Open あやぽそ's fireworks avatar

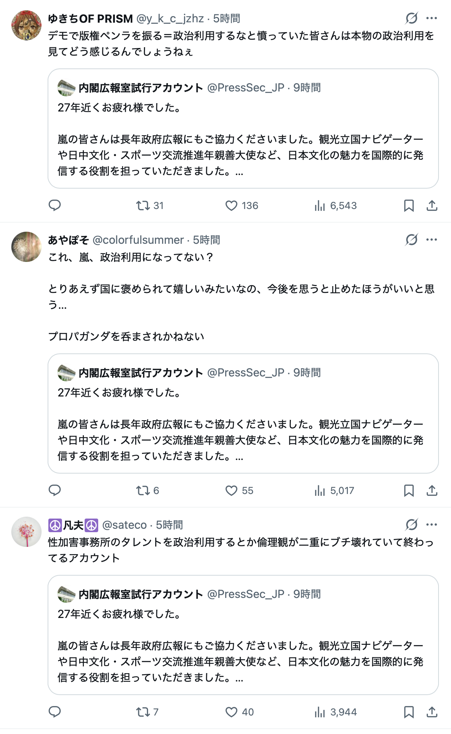26,247
